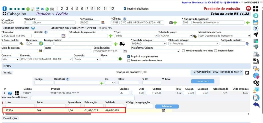Viewport: 263px width, 123px height.
Task: Delete lot 2025A with trash icon
Action: click(x=164, y=111)
